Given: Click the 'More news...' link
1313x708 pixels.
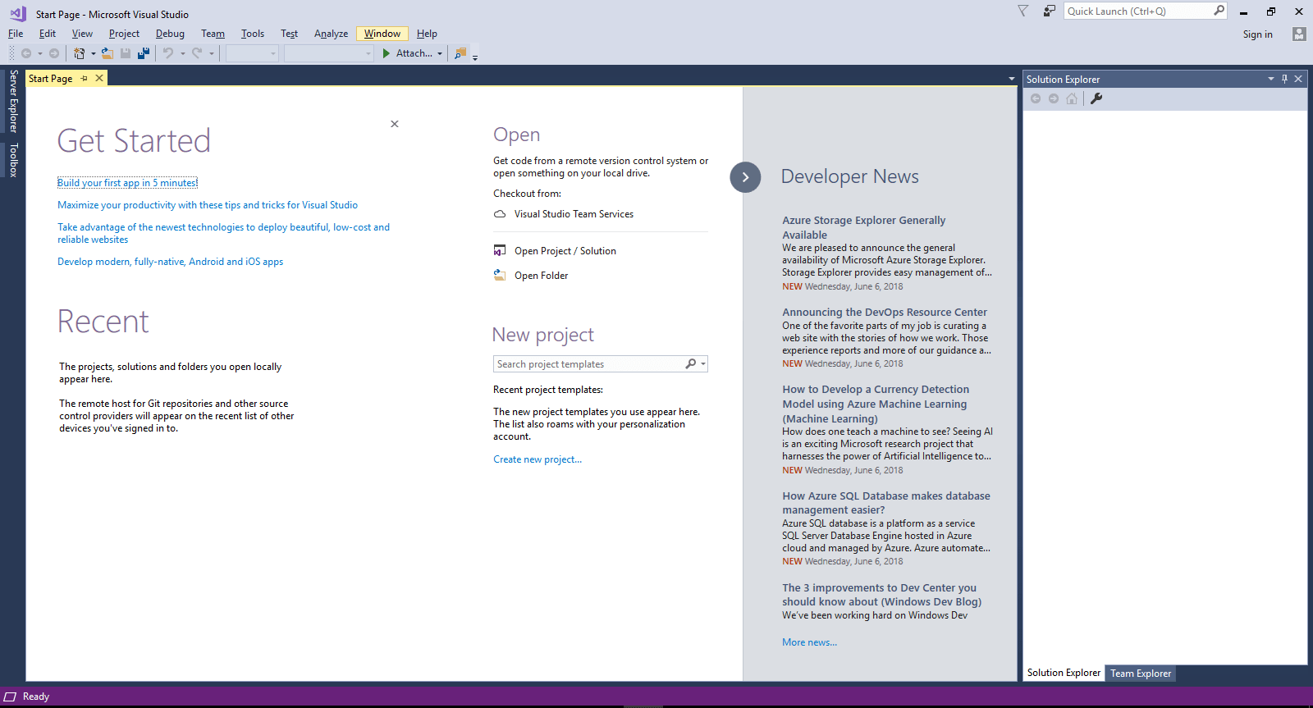Looking at the screenshot, I should (x=810, y=642).
